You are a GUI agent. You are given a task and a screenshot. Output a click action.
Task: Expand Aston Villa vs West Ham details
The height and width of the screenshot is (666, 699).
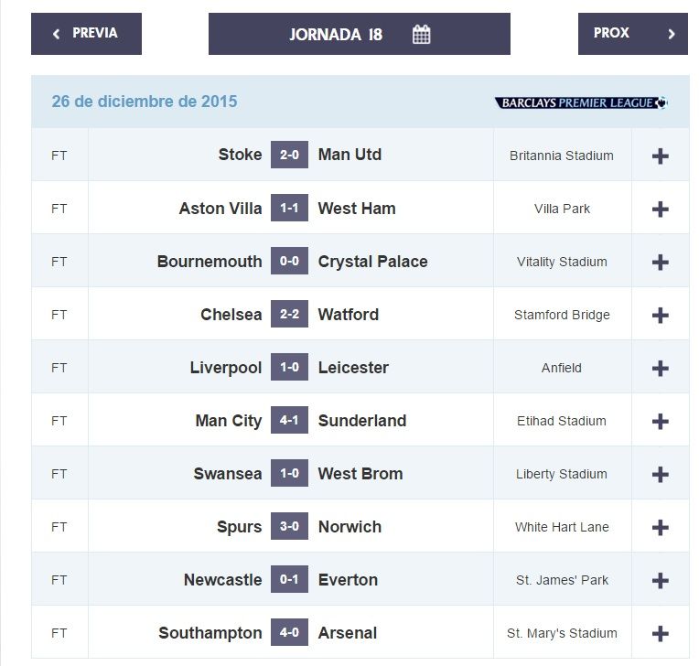click(x=660, y=209)
